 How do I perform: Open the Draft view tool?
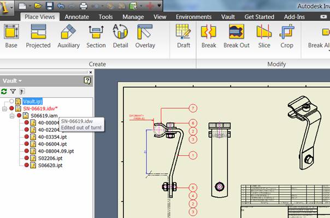(x=184, y=36)
